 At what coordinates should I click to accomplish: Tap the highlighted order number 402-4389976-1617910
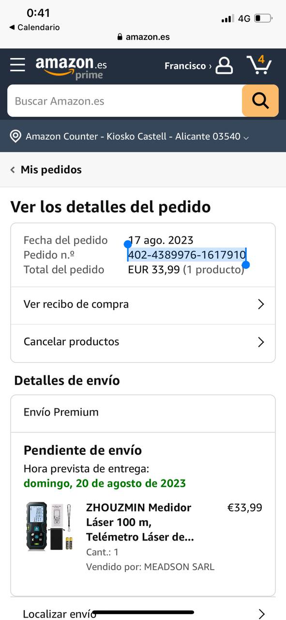coord(187,255)
